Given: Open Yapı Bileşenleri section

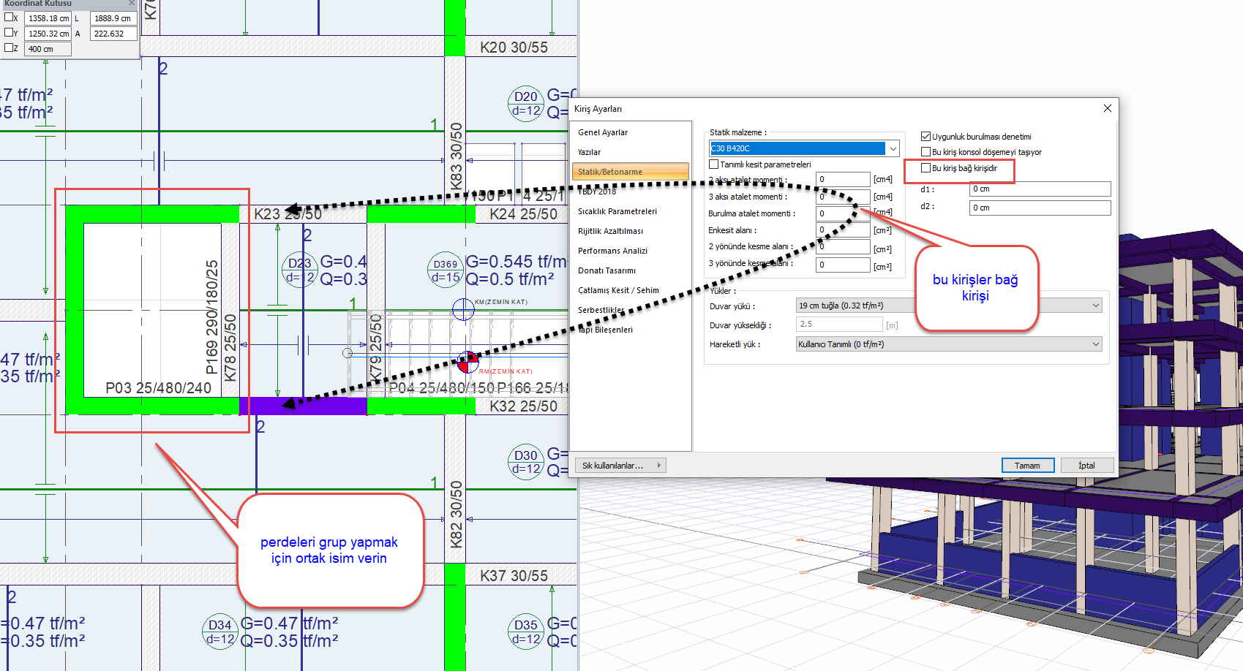Looking at the screenshot, I should pos(606,330).
